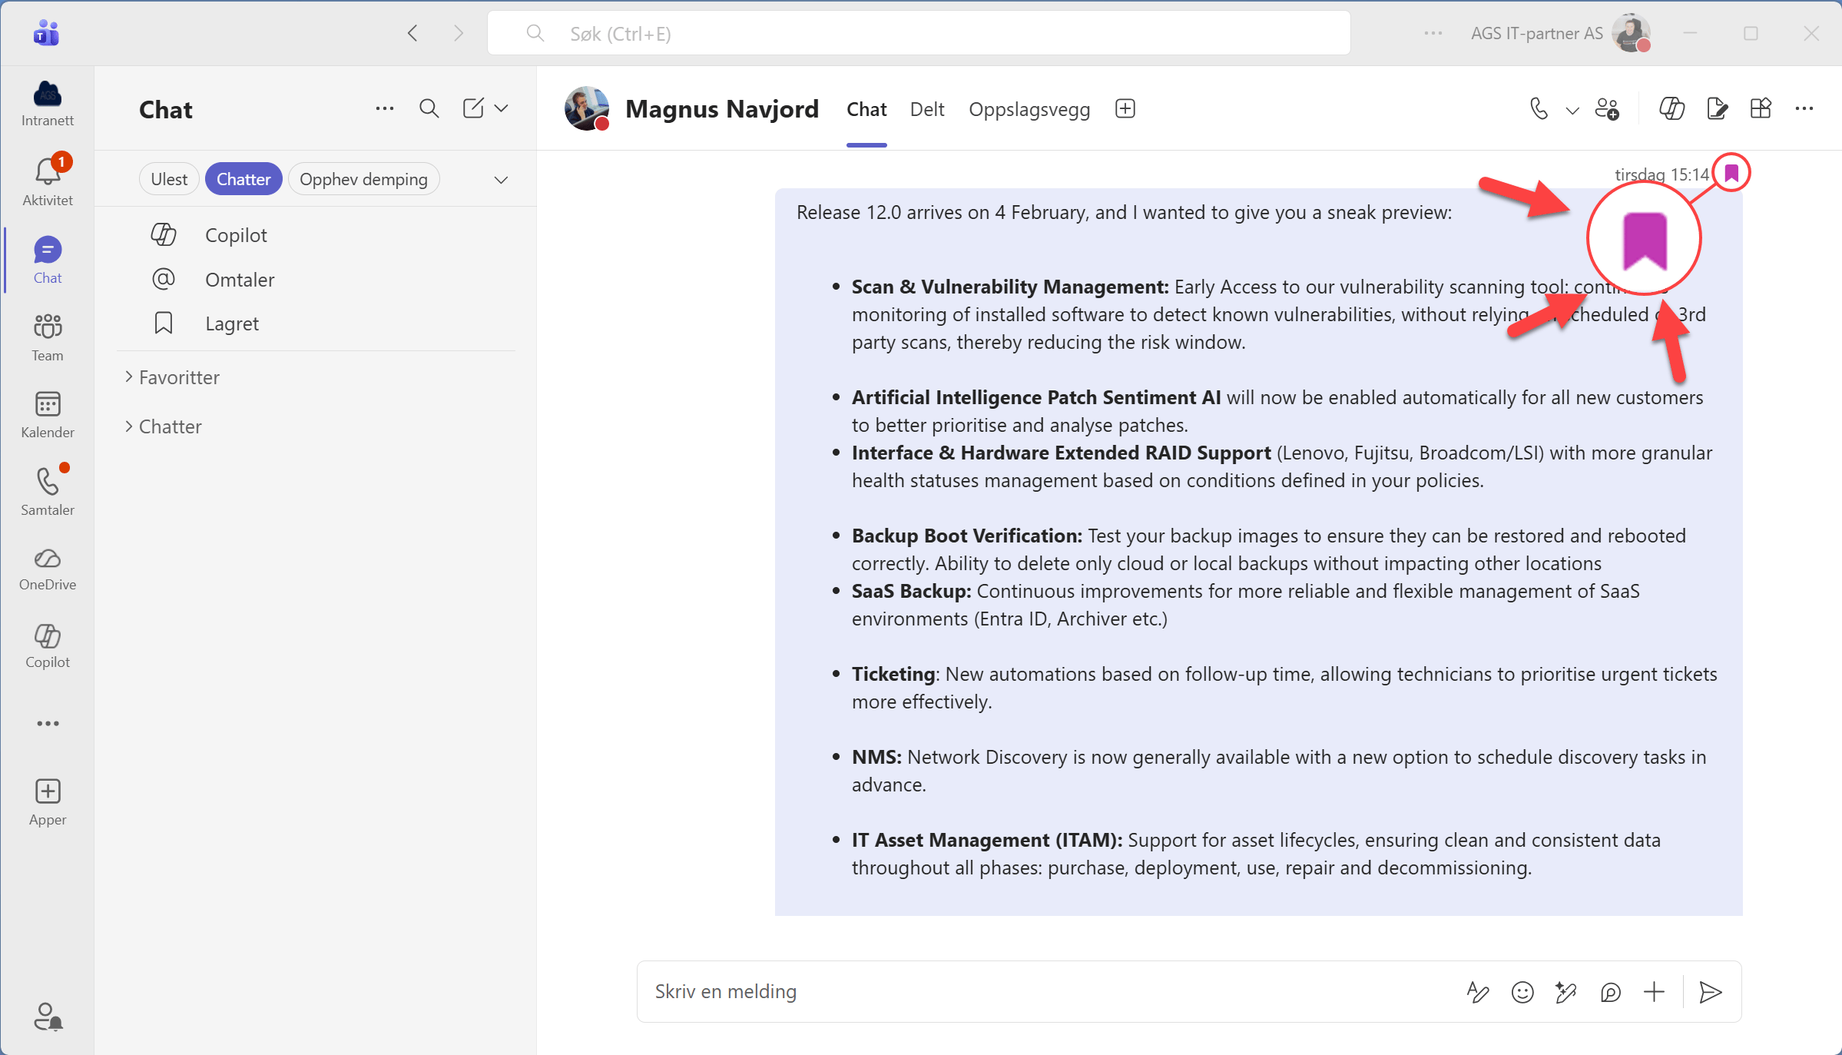Toggle the Ulest filter chip
1842x1055 pixels.
tap(169, 179)
